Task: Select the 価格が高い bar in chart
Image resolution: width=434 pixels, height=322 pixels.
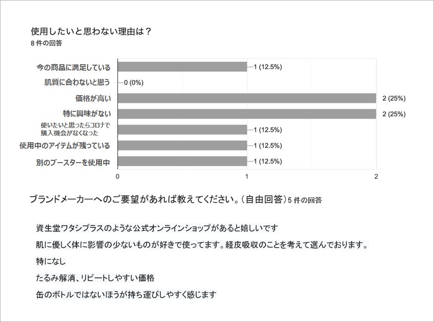Action: (247, 98)
